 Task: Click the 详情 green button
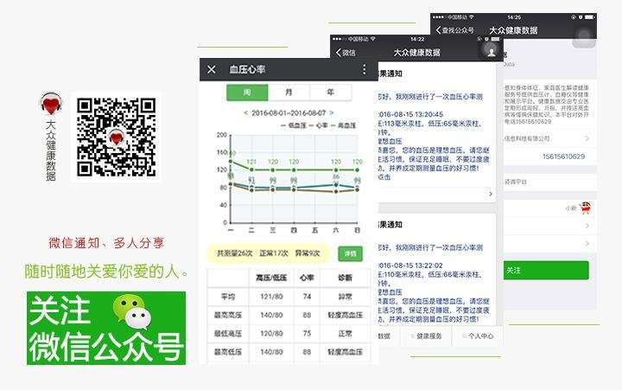(350, 253)
